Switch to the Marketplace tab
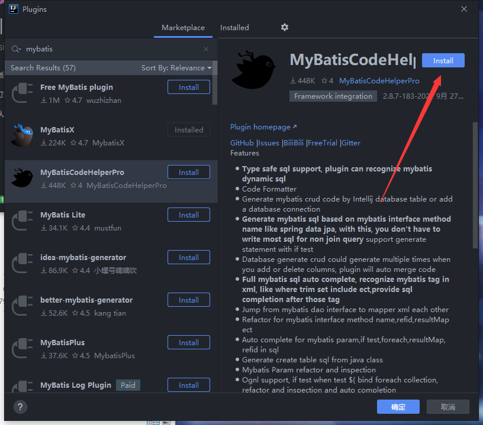 183,28
